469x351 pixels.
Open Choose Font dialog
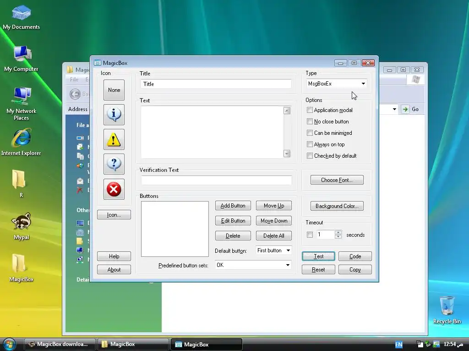(x=337, y=180)
